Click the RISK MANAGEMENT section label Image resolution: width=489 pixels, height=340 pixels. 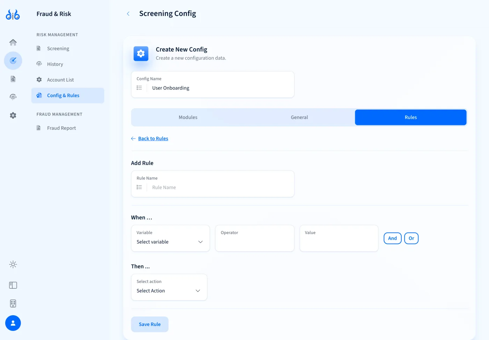(x=57, y=35)
